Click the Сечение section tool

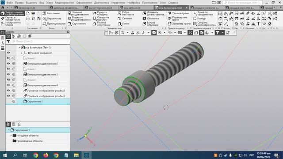tap(125, 19)
